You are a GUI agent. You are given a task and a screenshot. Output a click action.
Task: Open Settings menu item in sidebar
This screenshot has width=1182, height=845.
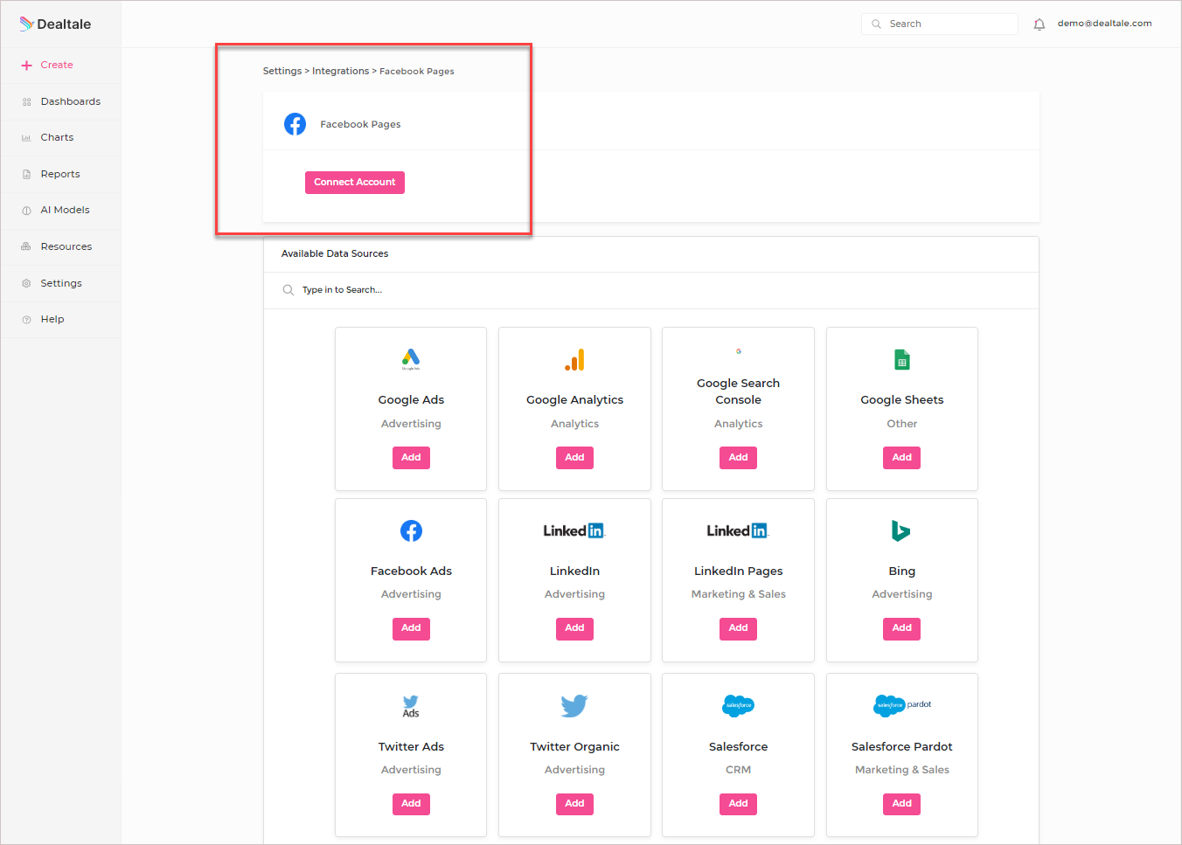click(x=61, y=284)
